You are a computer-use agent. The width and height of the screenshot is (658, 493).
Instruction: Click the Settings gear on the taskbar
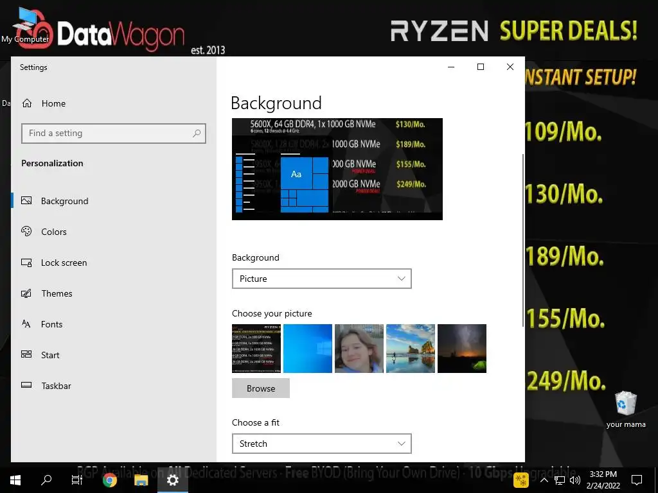point(172,480)
